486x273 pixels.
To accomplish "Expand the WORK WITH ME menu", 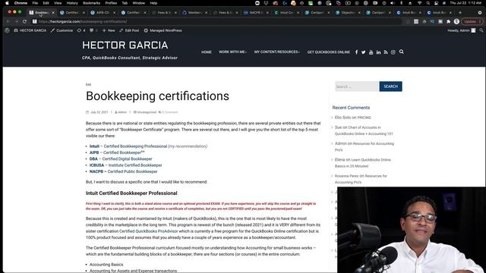I will pos(233,52).
